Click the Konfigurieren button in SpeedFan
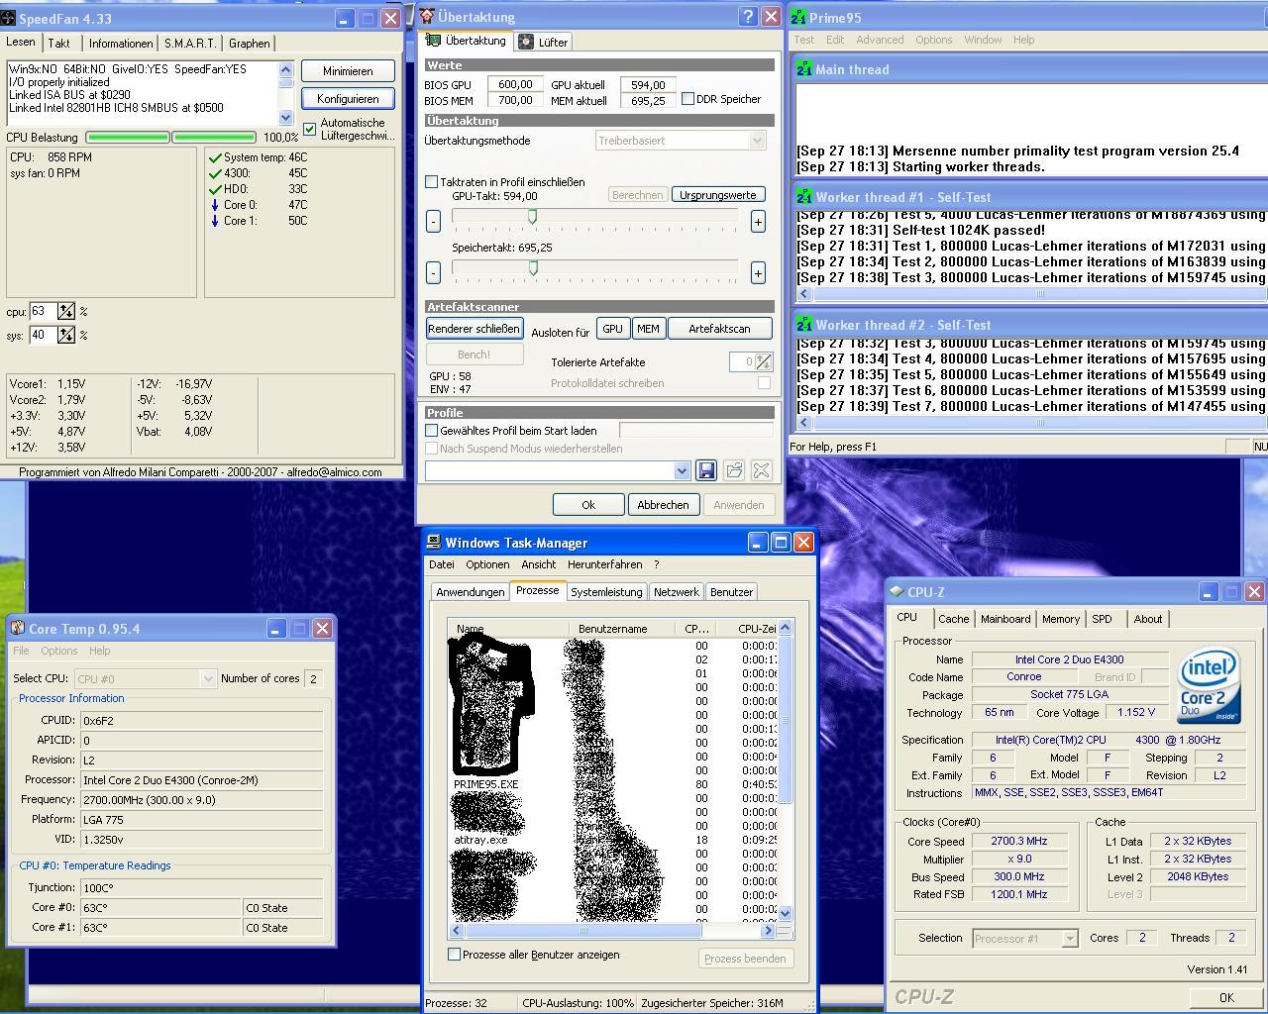 point(348,99)
